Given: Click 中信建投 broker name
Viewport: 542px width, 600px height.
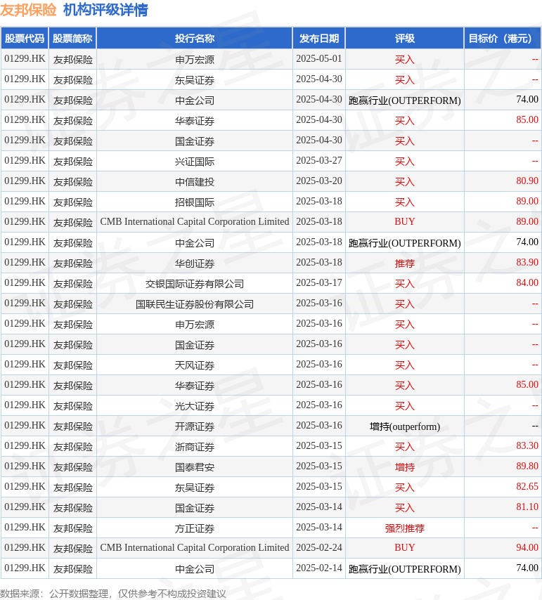Looking at the screenshot, I should tap(195, 181).
